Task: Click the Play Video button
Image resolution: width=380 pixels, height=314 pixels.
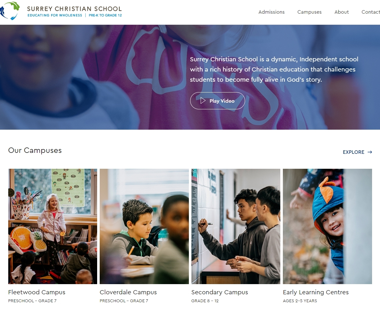Action: pos(217,101)
